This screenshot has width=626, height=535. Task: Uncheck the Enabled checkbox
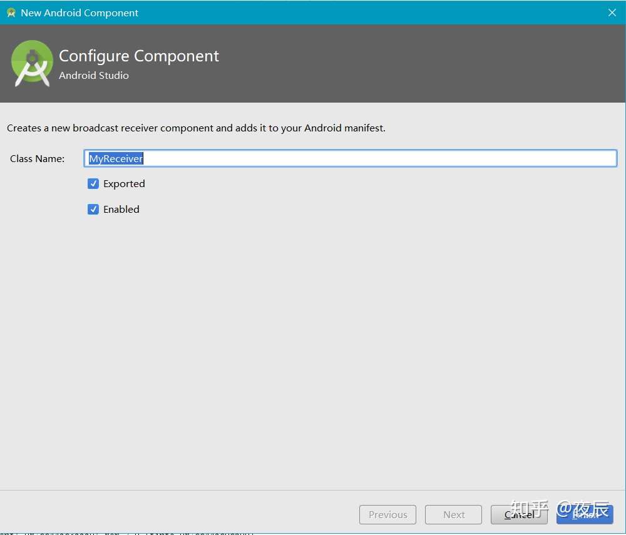93,209
